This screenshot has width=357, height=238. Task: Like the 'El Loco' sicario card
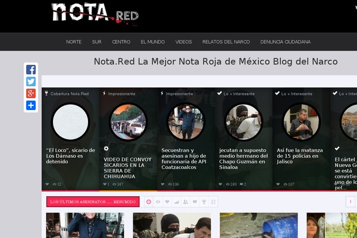pos(47,184)
